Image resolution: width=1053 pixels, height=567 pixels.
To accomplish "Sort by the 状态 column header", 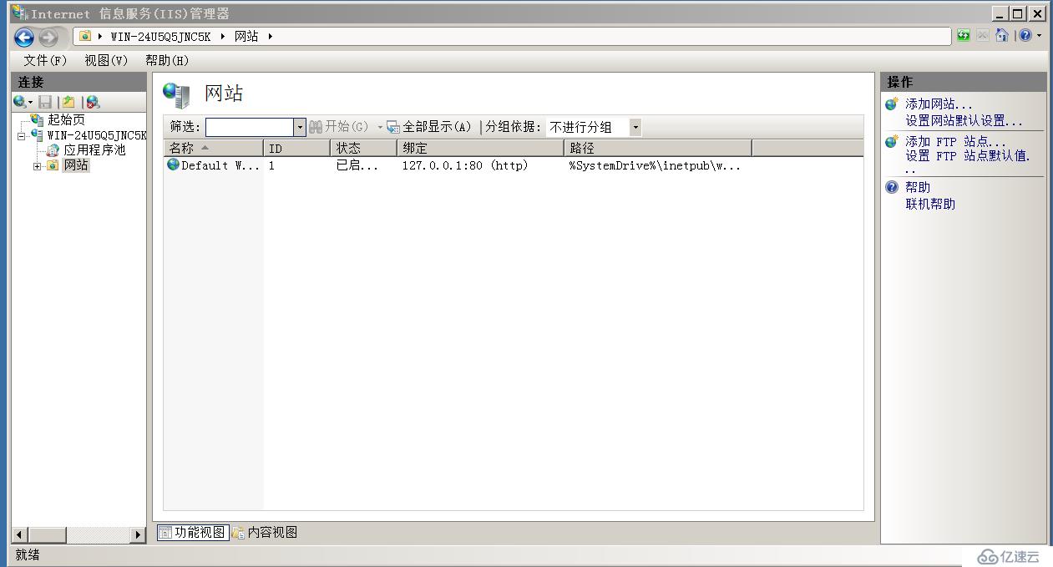I will [363, 148].
